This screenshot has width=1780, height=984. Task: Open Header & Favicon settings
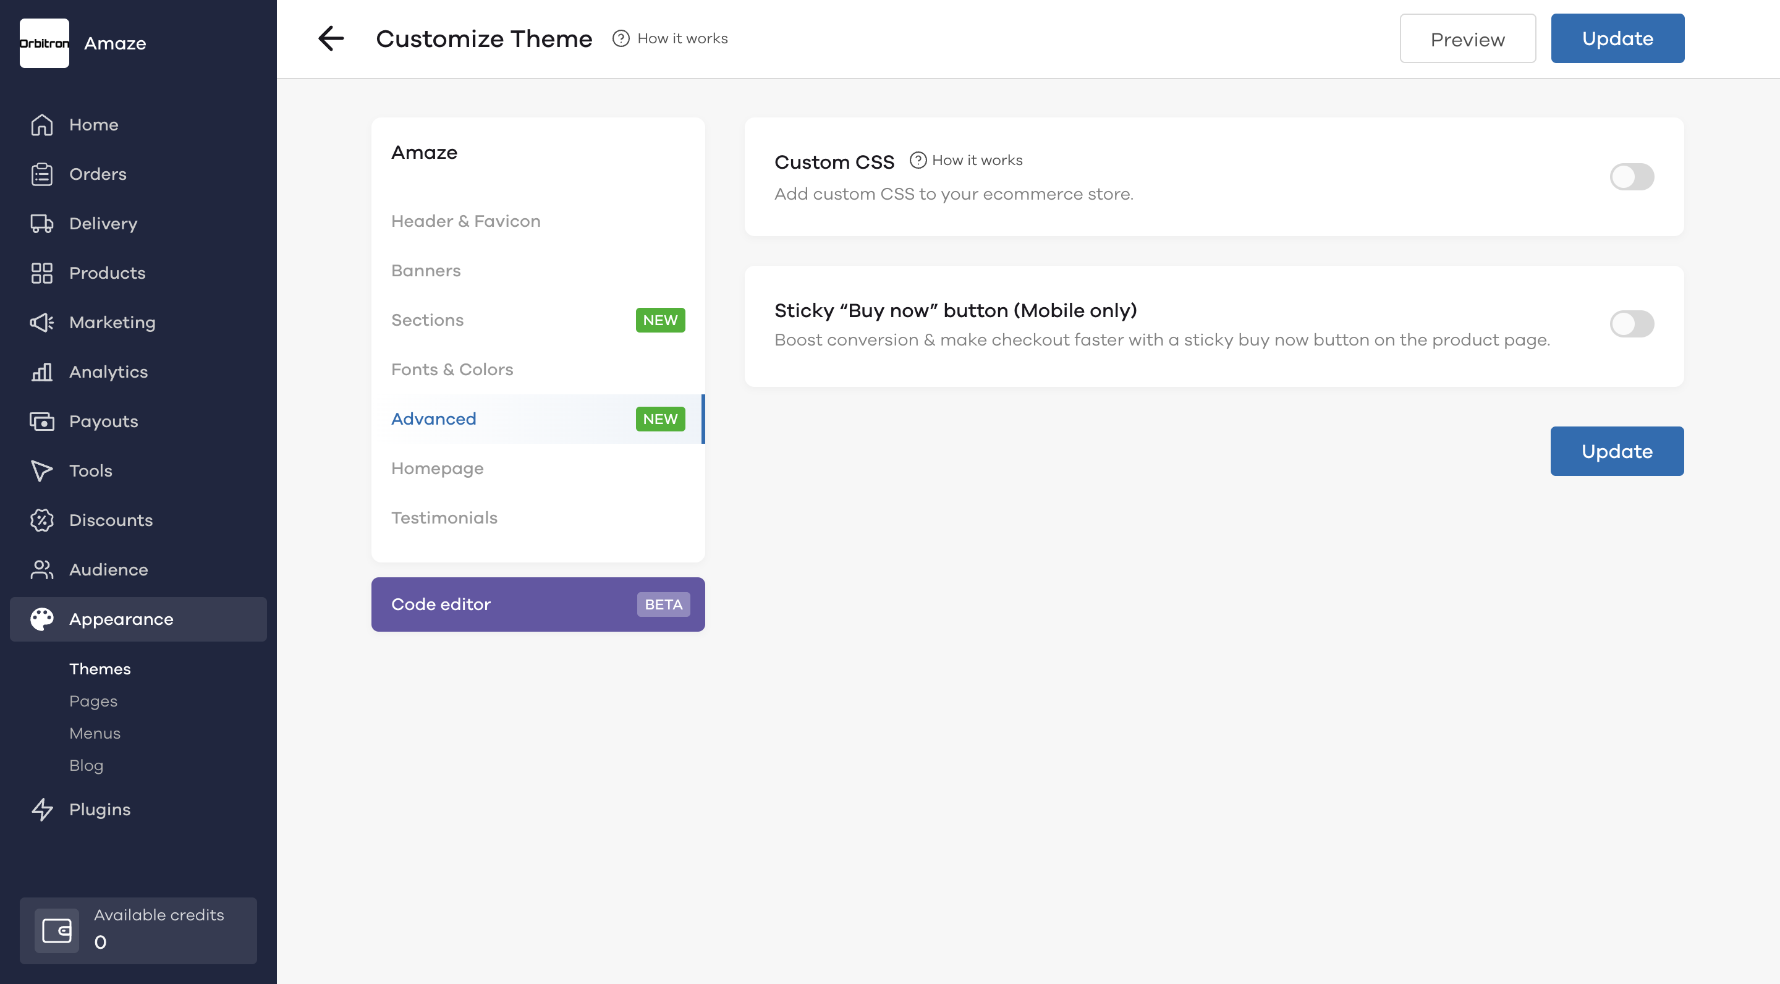click(x=538, y=221)
